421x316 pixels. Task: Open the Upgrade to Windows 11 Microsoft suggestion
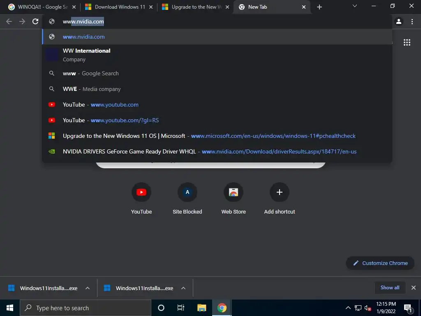[217, 136]
